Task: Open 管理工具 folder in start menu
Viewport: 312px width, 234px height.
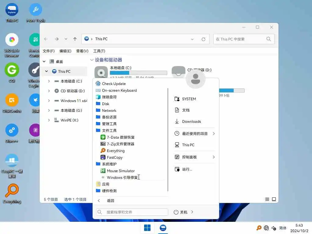Action: point(106,124)
